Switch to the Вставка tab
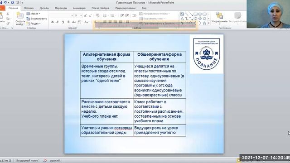This screenshot has height=163, width=290. pos(29,8)
